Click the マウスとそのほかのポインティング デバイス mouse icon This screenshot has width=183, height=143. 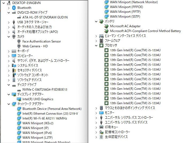(x=101, y=108)
